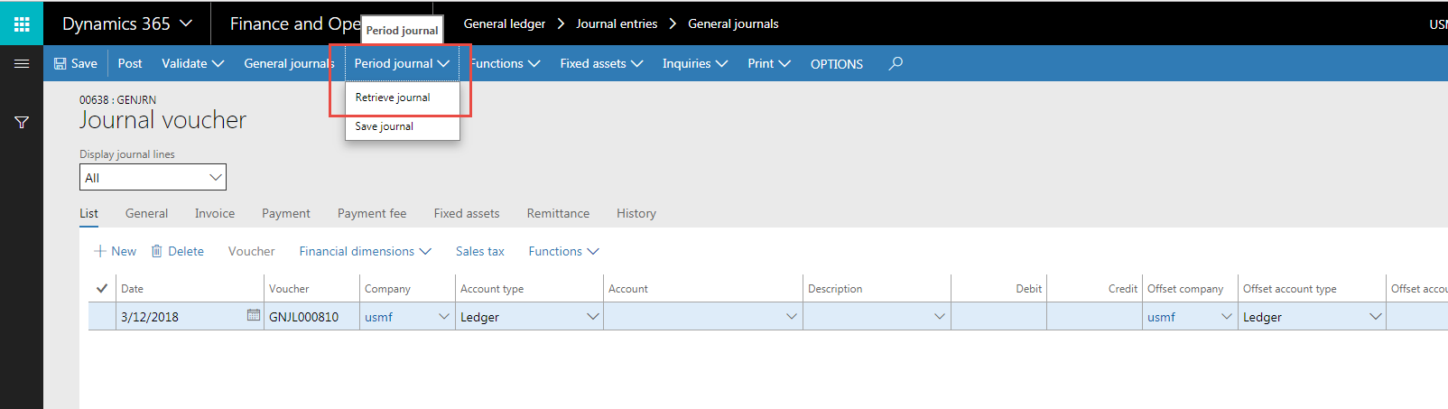Click the Delete trash icon

tap(157, 251)
